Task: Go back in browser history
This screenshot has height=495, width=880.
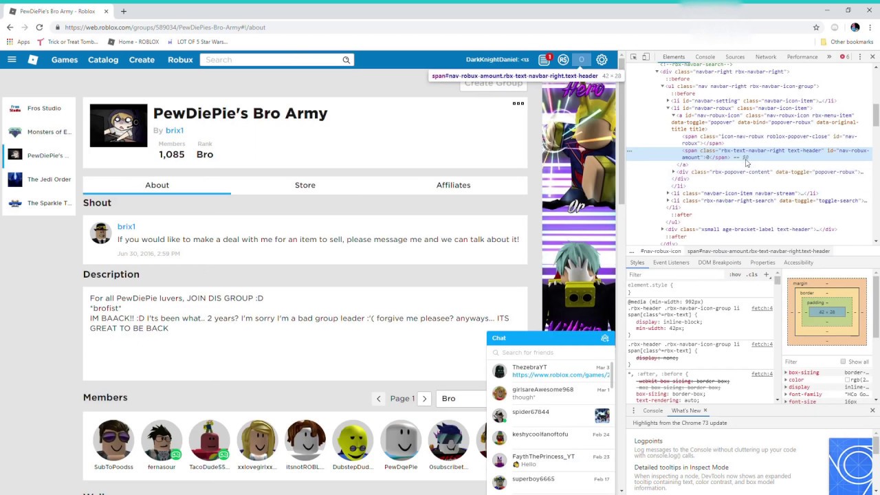Action: click(x=10, y=27)
